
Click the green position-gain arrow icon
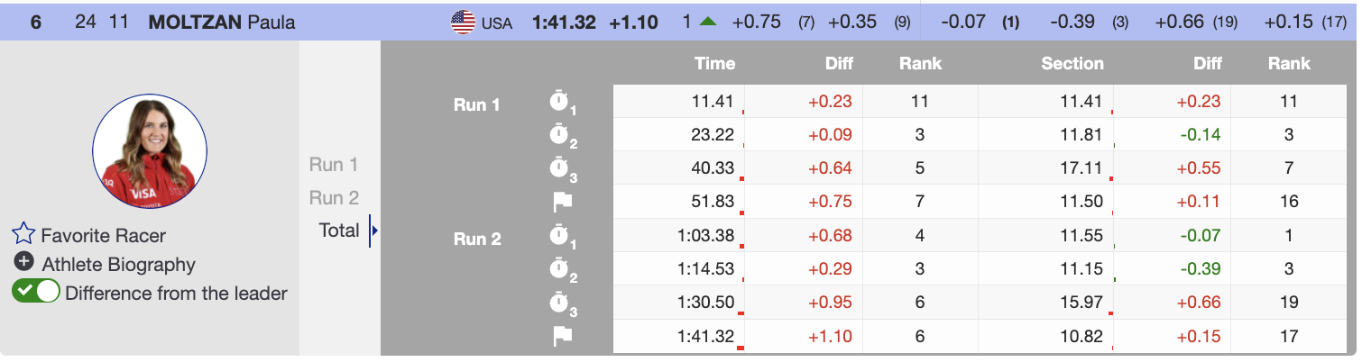pos(707,23)
